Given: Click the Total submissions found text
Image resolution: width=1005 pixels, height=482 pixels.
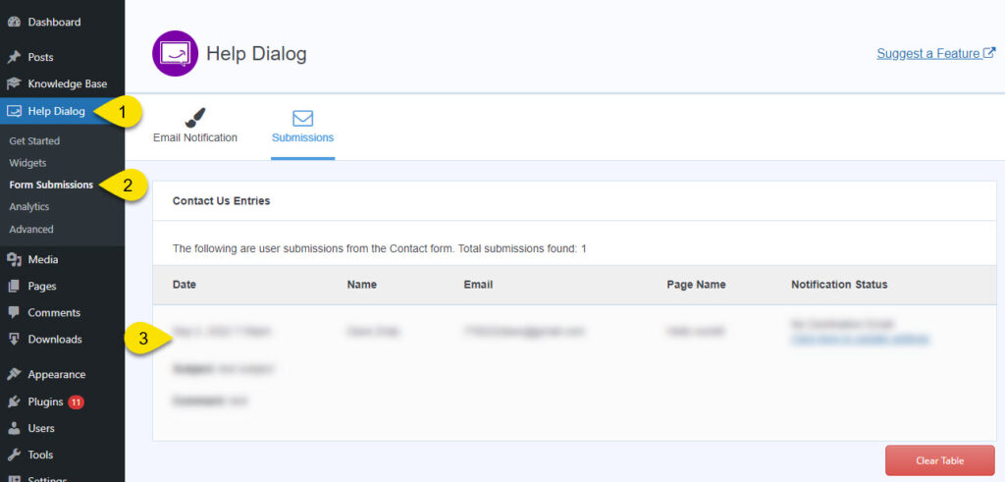Looking at the screenshot, I should 522,248.
